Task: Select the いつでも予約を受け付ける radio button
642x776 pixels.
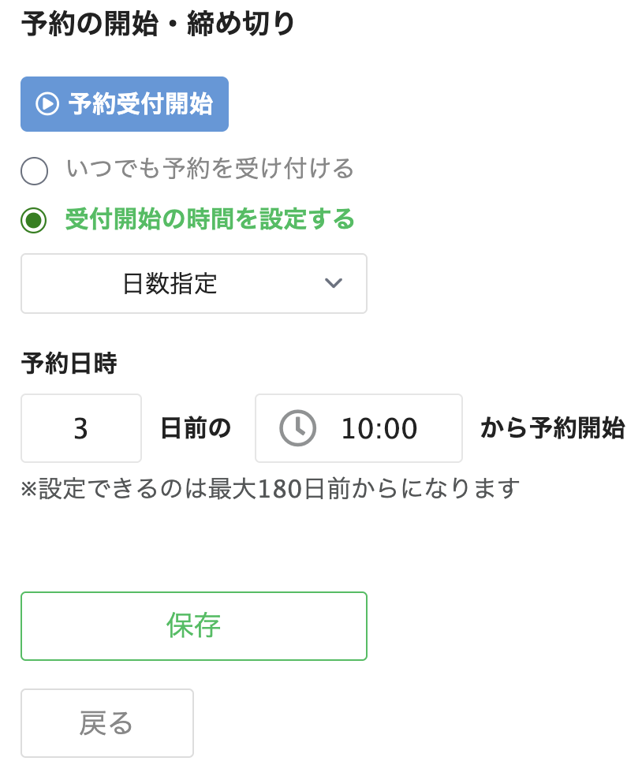Action: click(x=34, y=171)
